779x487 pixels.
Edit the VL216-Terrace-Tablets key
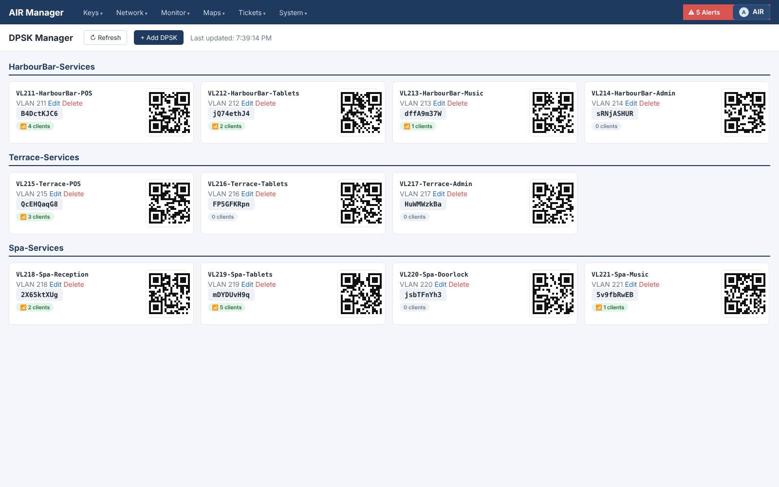[247, 194]
